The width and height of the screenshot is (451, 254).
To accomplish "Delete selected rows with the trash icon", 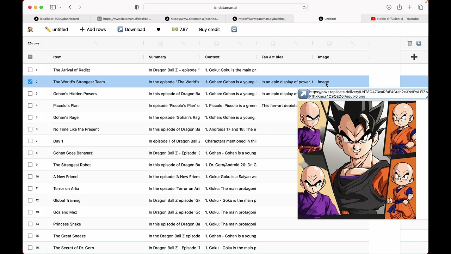I will click(409, 43).
